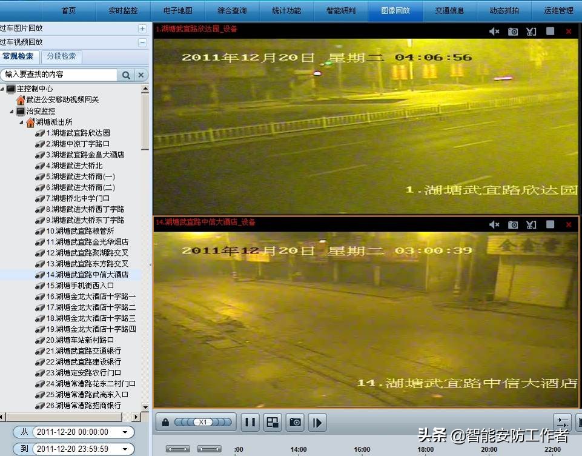Open the 实时监控 menu item
The width and height of the screenshot is (582, 456).
122,10
